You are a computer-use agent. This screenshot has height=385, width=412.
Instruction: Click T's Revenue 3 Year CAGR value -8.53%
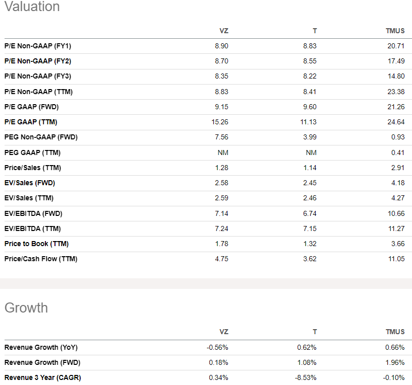(307, 377)
